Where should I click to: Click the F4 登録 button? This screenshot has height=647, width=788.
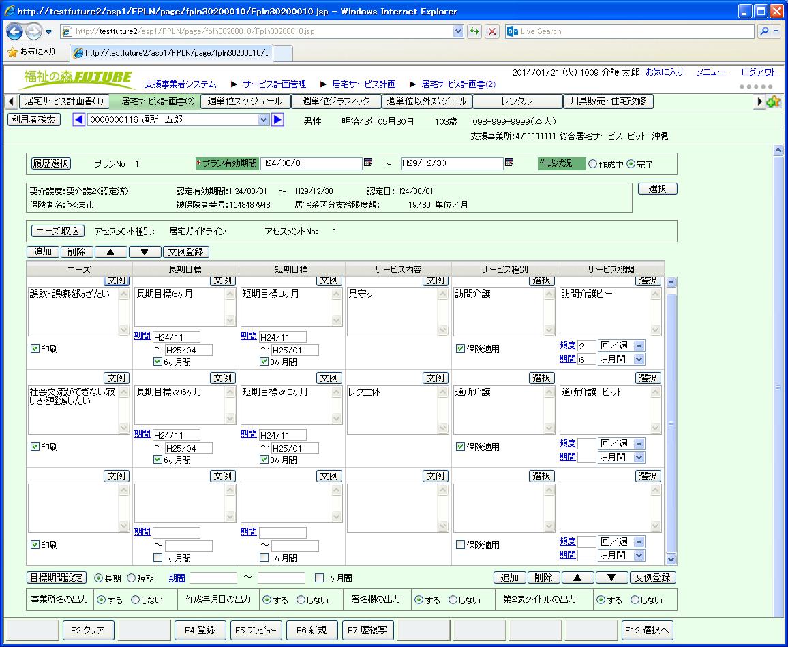[200, 631]
